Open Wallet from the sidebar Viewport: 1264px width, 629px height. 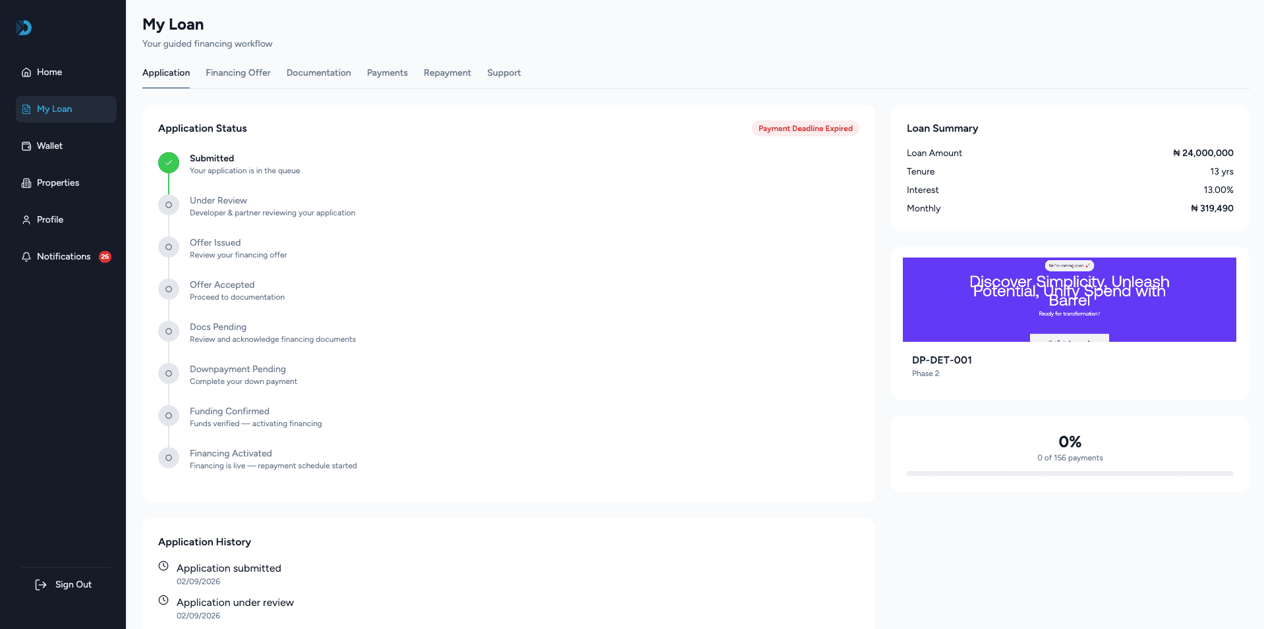click(x=66, y=146)
